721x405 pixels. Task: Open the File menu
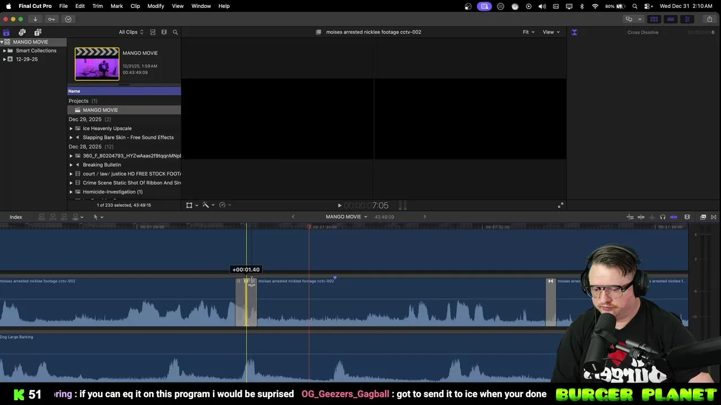click(x=64, y=6)
